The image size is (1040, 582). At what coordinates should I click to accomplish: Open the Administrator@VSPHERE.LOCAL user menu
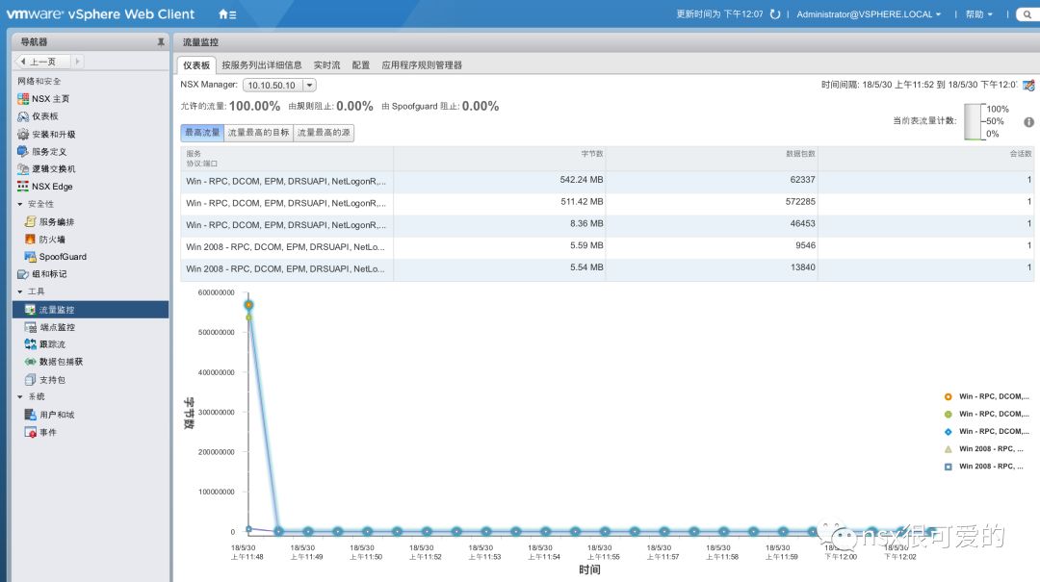[x=869, y=13]
